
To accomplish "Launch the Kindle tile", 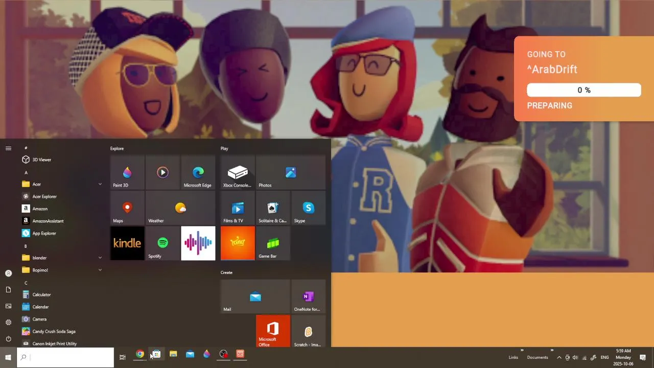I will tap(127, 243).
